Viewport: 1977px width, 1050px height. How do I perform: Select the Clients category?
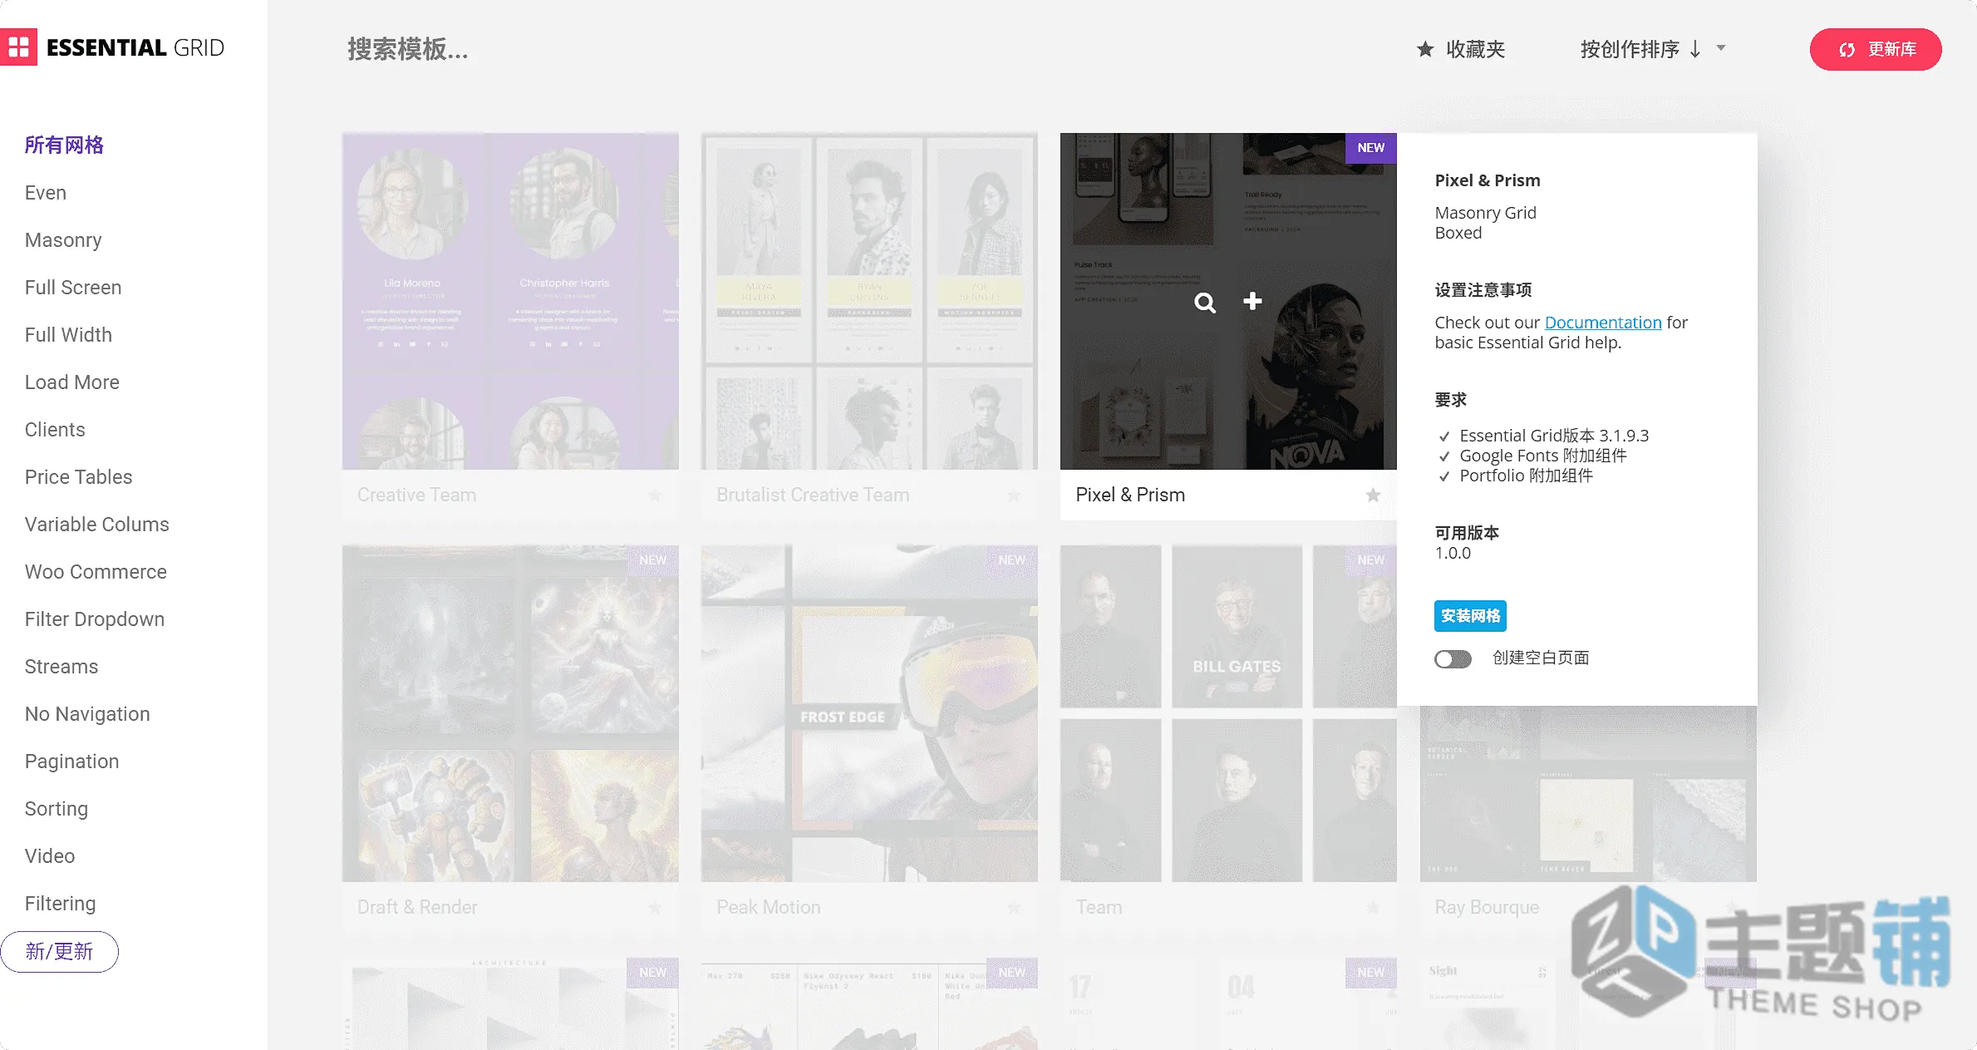55,430
